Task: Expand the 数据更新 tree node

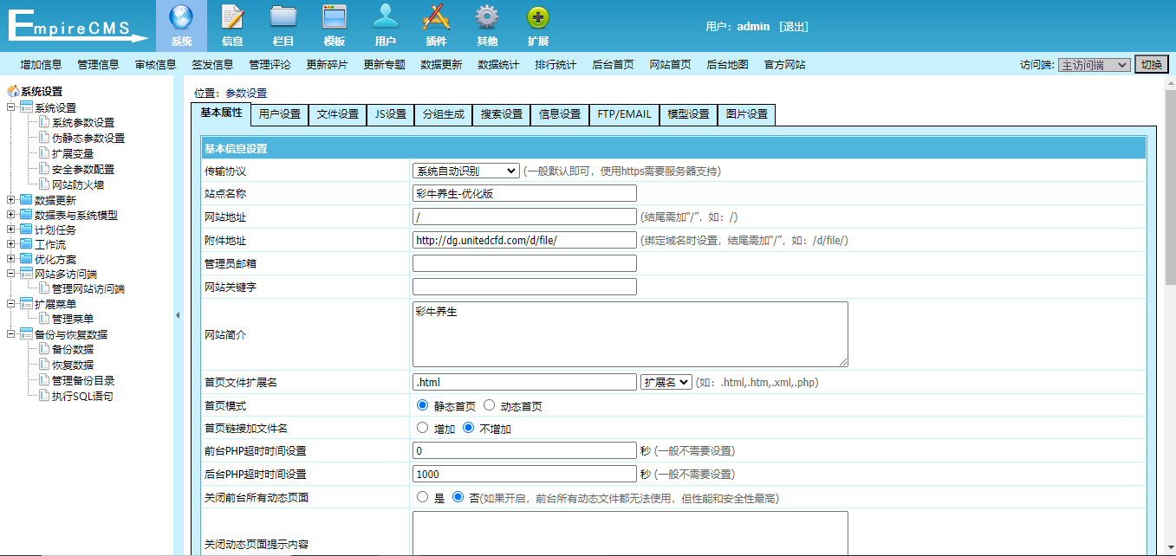Action: (10, 200)
